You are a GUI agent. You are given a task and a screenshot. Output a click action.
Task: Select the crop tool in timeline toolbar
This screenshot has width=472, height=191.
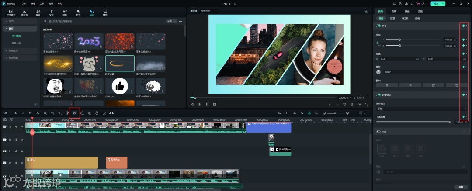[x=52, y=113]
